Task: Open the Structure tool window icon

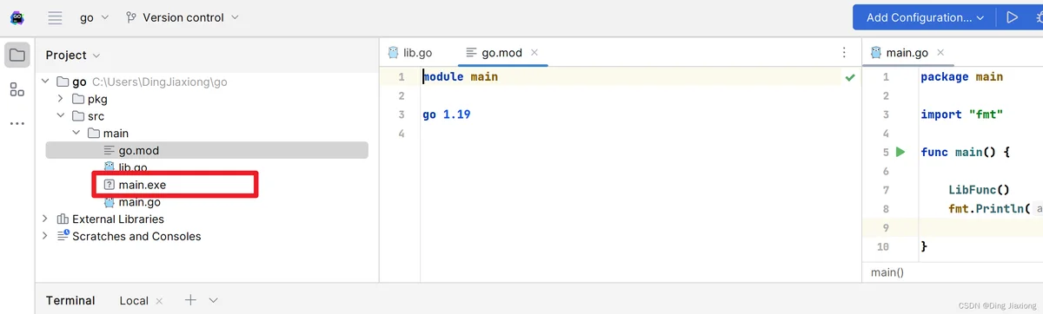Action: point(17,89)
